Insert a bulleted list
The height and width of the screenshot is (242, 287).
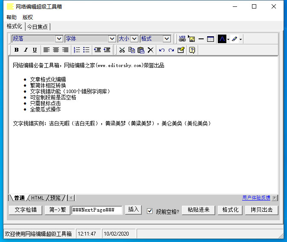pyautogui.click(x=86, y=50)
